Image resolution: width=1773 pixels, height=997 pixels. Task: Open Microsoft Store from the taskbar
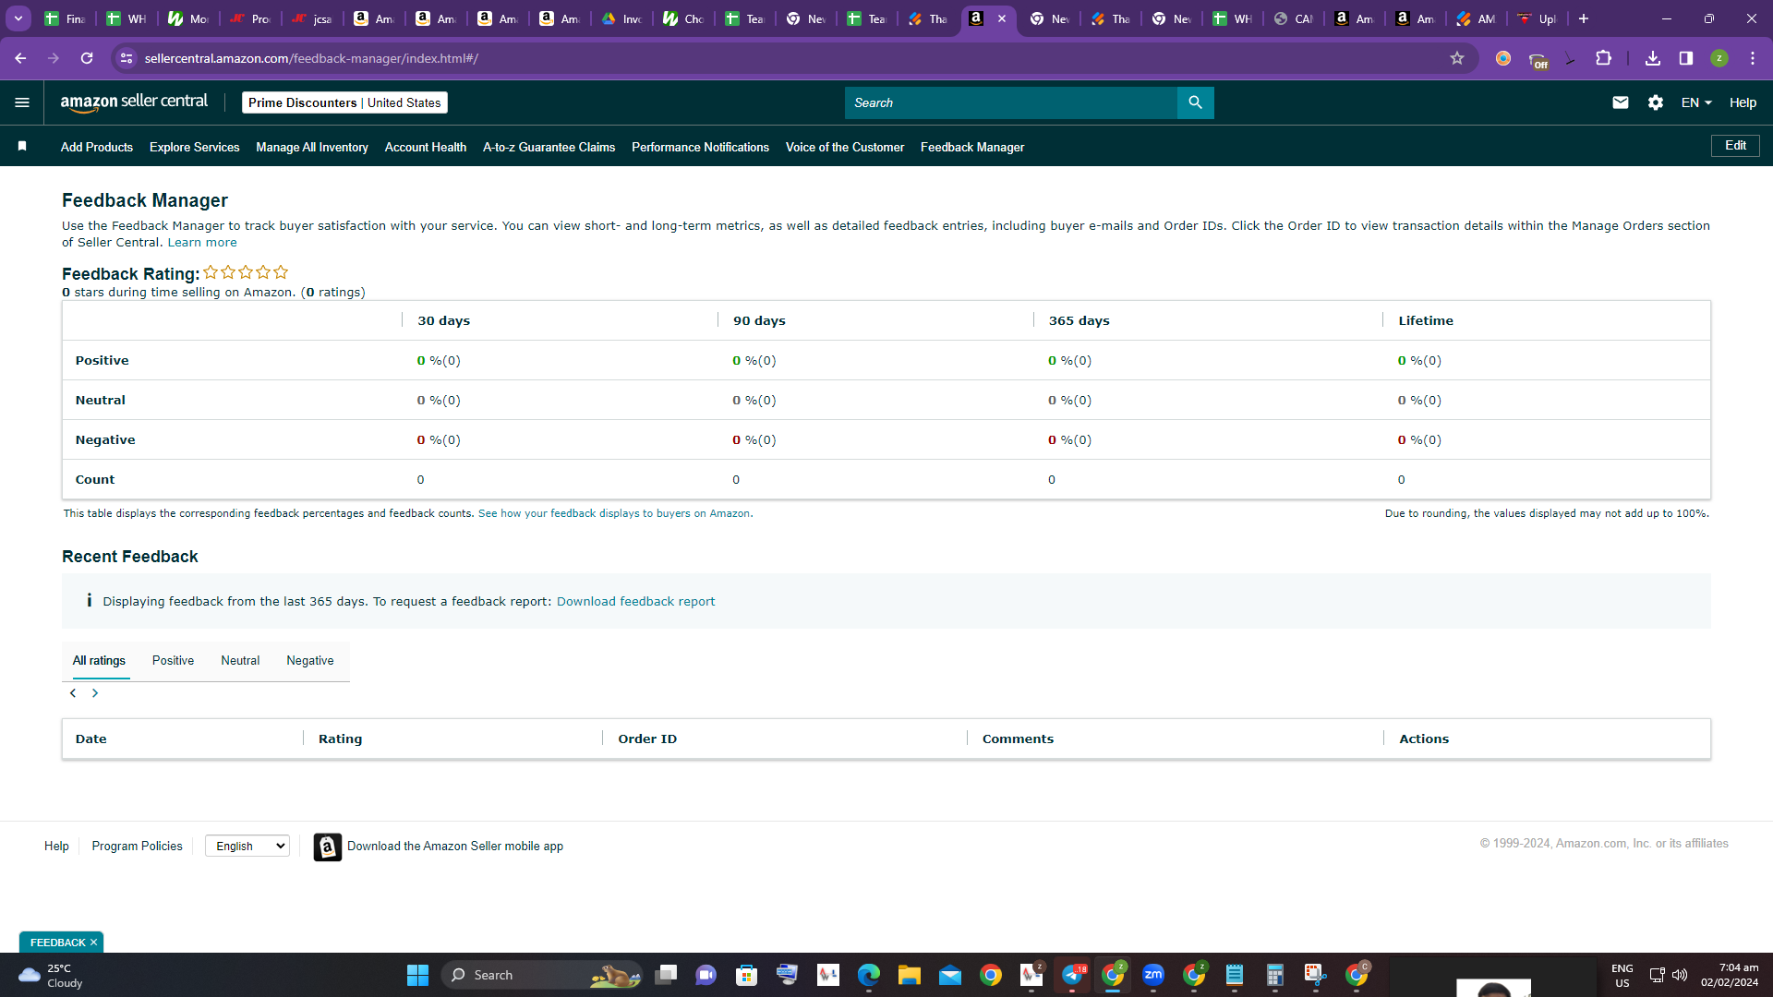pos(747,975)
